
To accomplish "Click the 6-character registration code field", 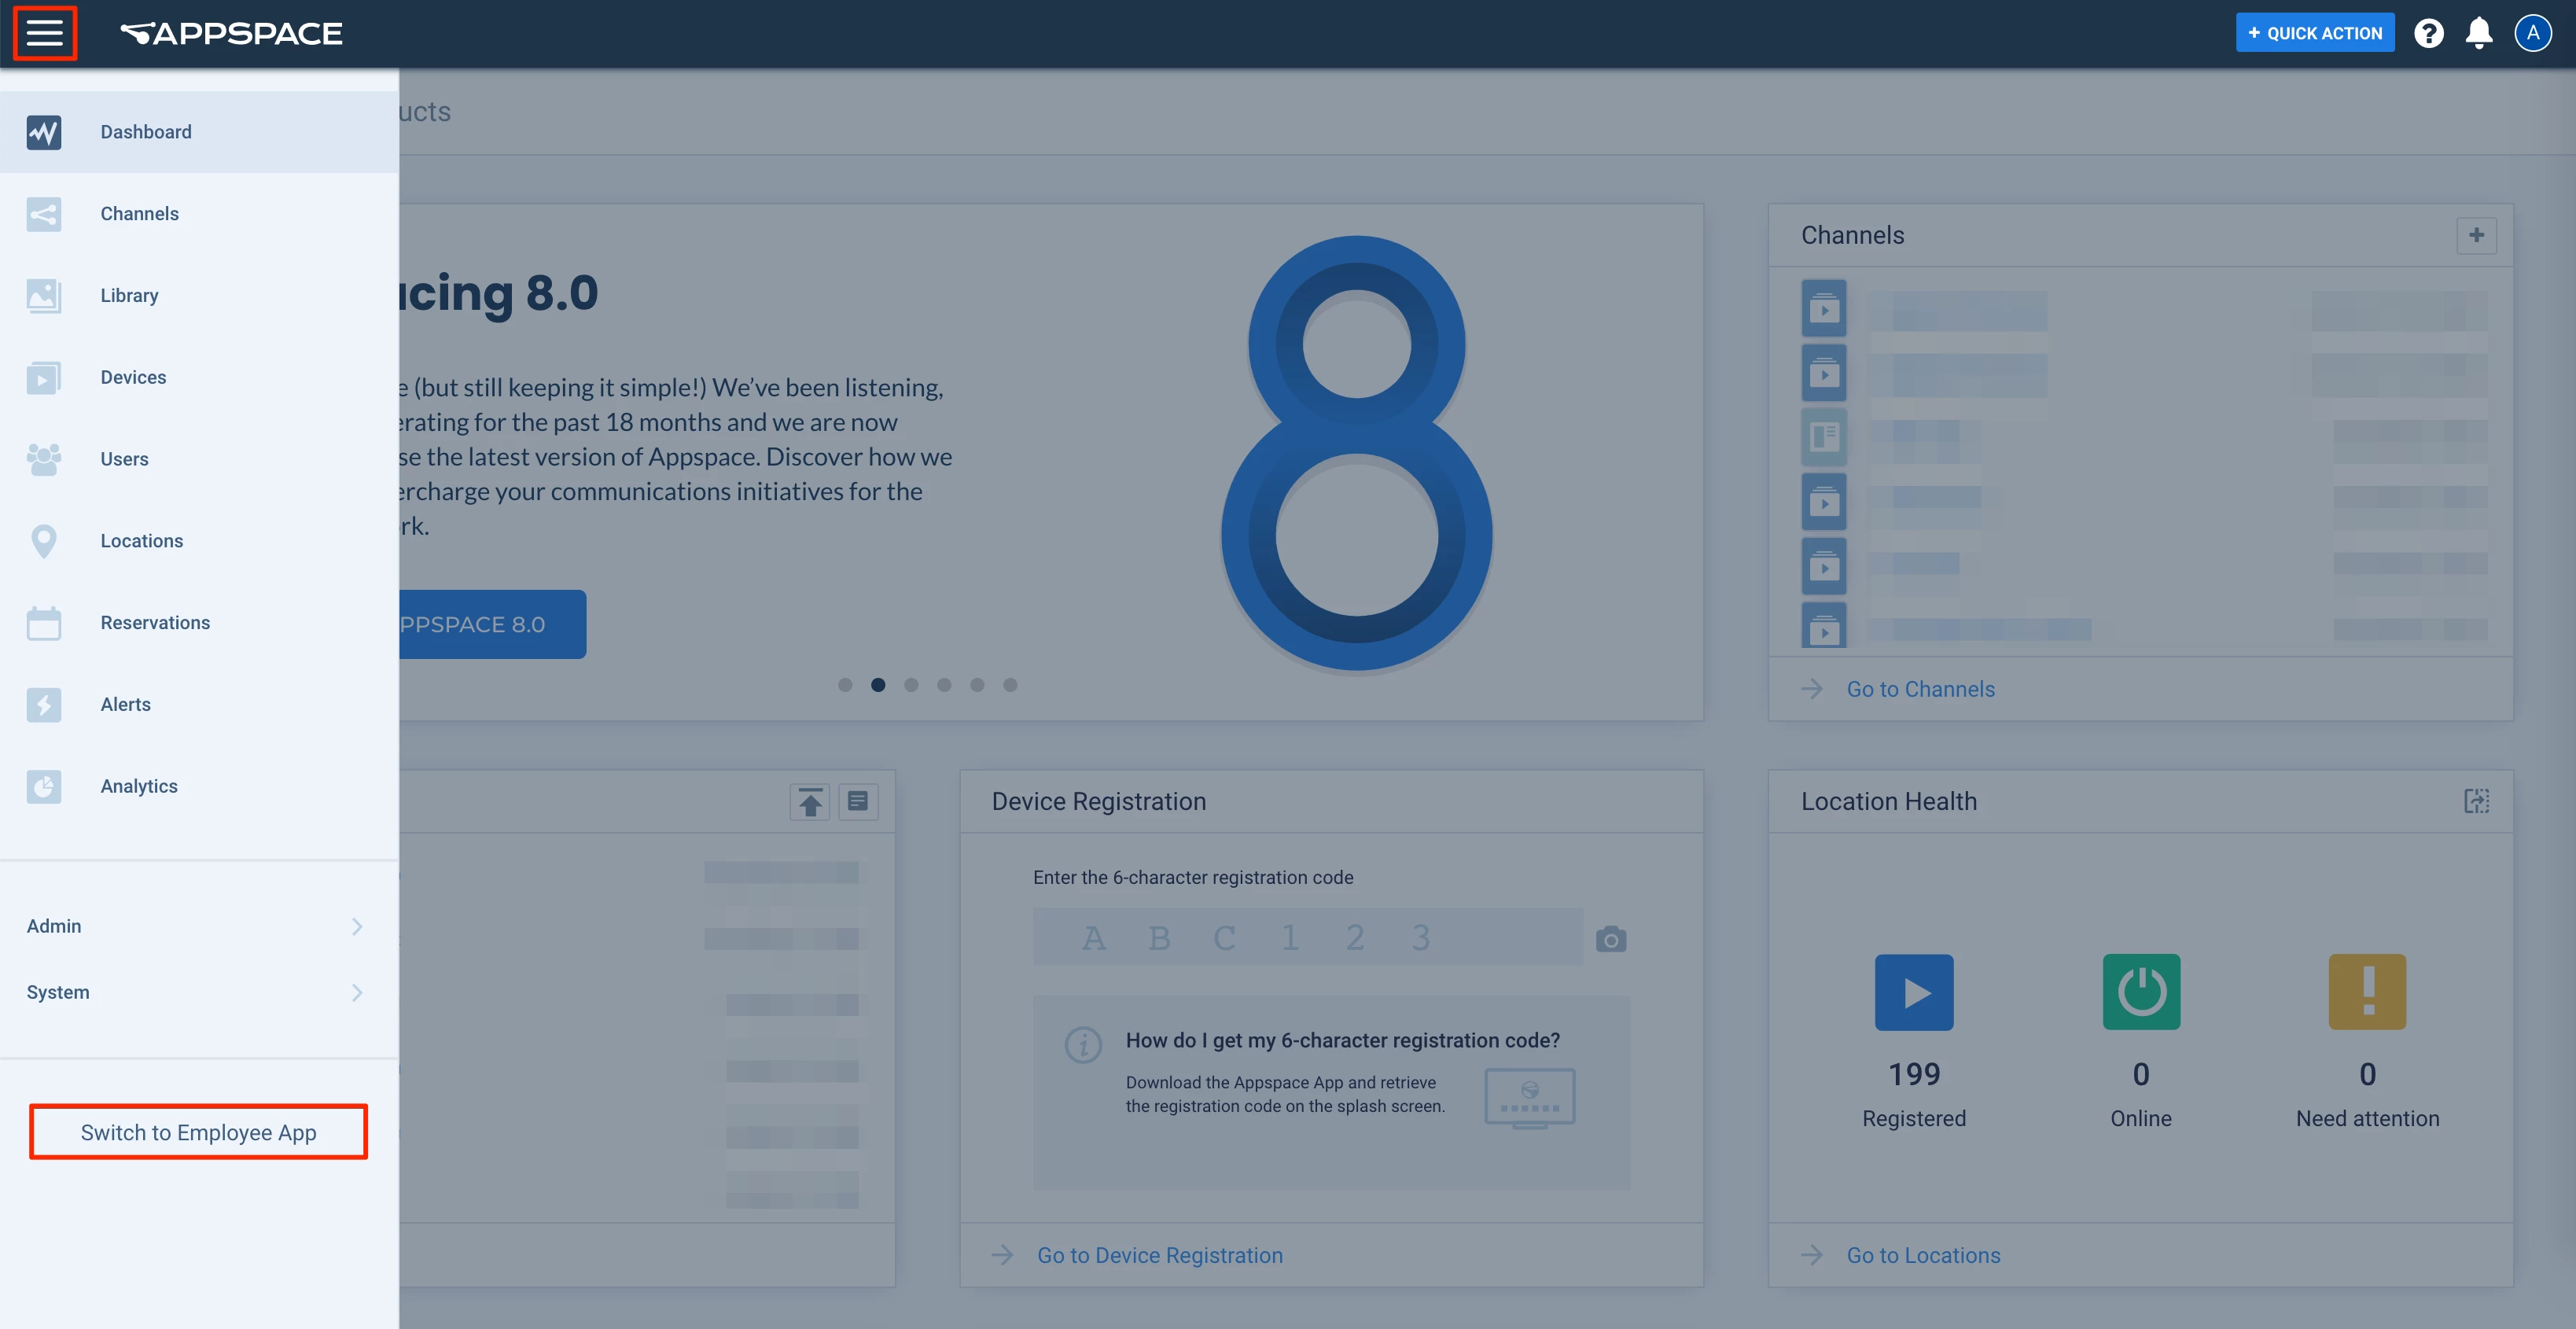I will click(1308, 937).
